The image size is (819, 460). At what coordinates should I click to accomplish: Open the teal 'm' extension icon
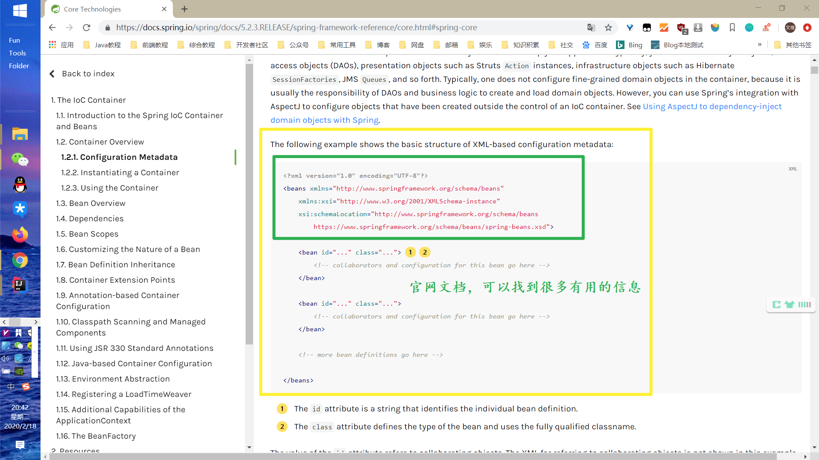(749, 28)
